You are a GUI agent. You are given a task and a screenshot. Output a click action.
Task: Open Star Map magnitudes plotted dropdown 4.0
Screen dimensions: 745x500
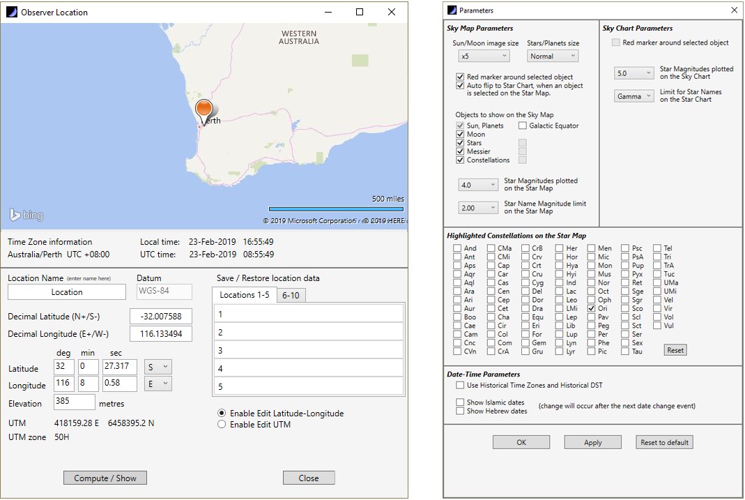tap(478, 184)
